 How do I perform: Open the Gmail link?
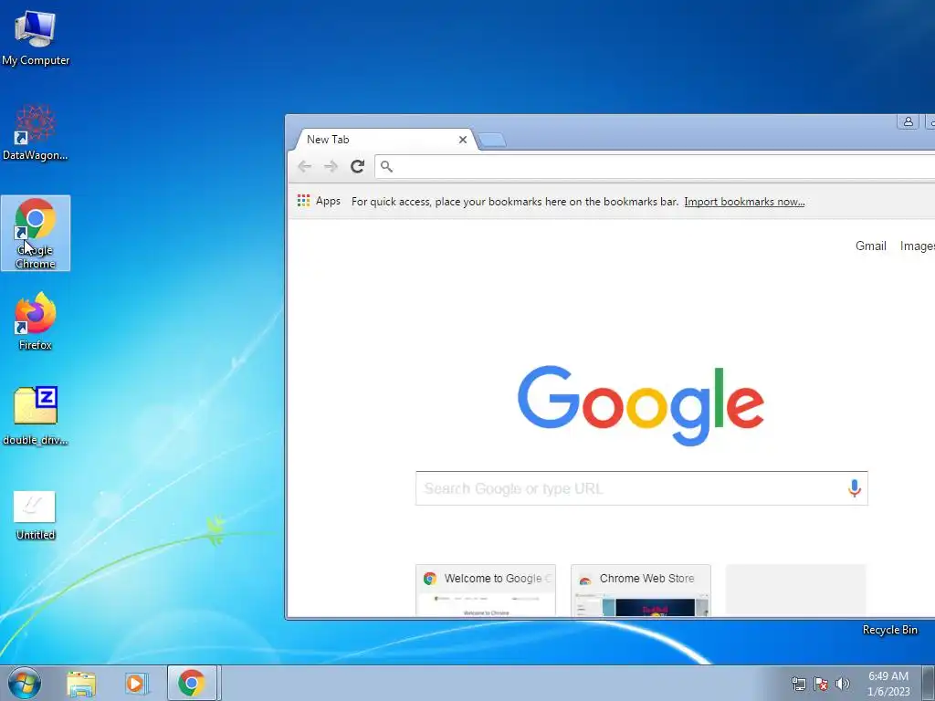tap(870, 246)
